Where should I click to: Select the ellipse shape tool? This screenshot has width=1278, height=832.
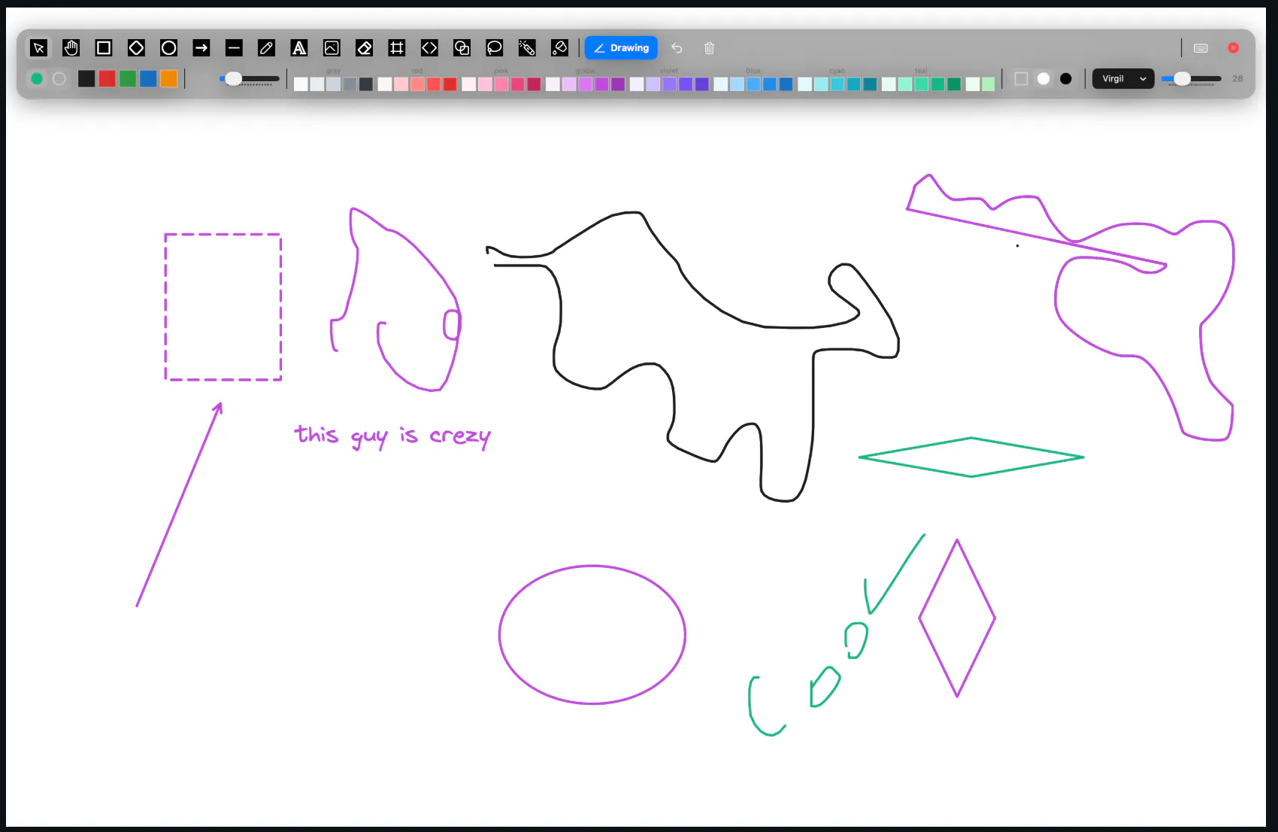169,48
